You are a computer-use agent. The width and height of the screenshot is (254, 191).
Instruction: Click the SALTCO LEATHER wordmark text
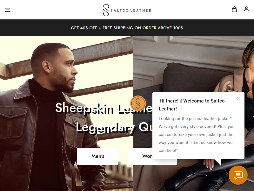131,11
